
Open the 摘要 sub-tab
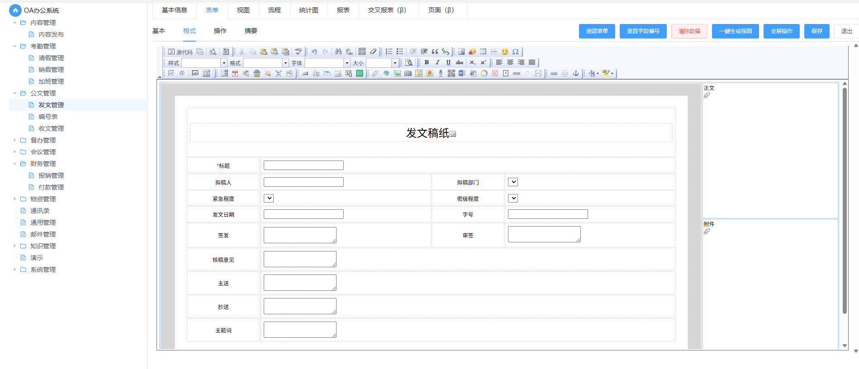[251, 31]
